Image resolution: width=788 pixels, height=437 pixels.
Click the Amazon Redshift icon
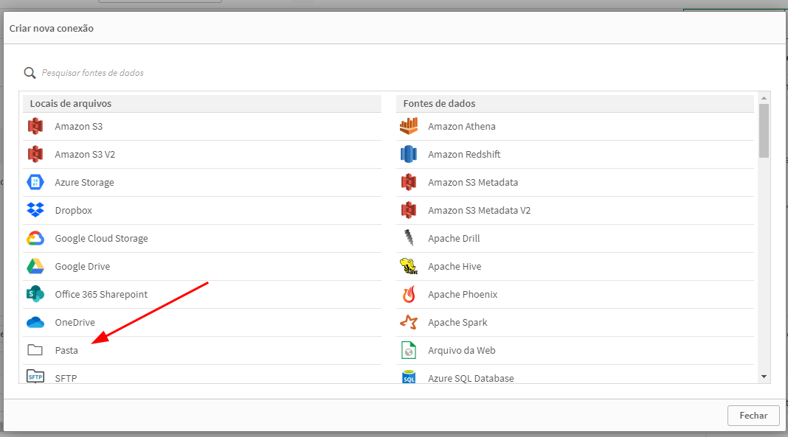tap(409, 155)
